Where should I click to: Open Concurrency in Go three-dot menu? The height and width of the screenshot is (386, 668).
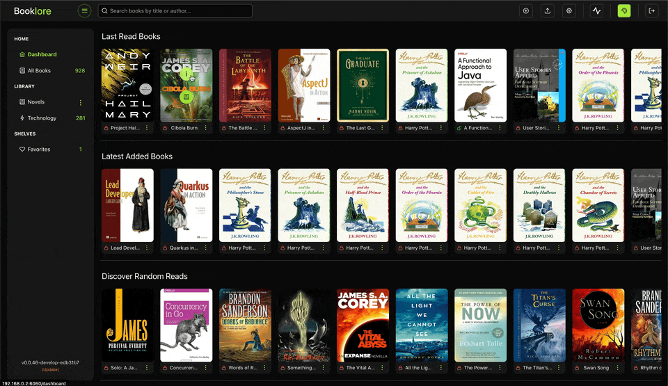(206, 368)
